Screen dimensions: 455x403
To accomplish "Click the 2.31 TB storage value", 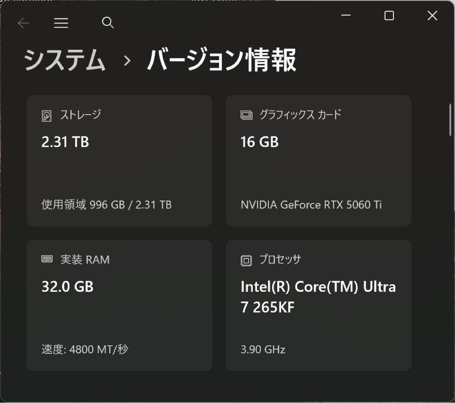I will 65,142.
